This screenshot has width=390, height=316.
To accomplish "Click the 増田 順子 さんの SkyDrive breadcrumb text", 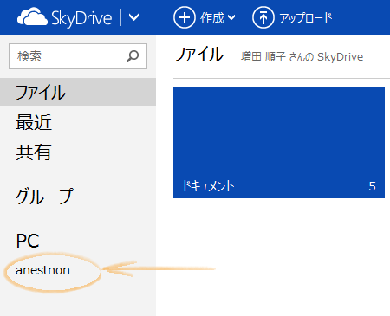I will point(302,57).
